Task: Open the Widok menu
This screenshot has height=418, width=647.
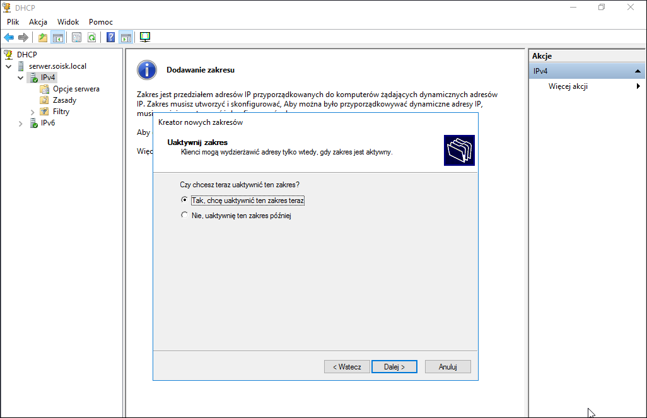Action: pos(68,22)
